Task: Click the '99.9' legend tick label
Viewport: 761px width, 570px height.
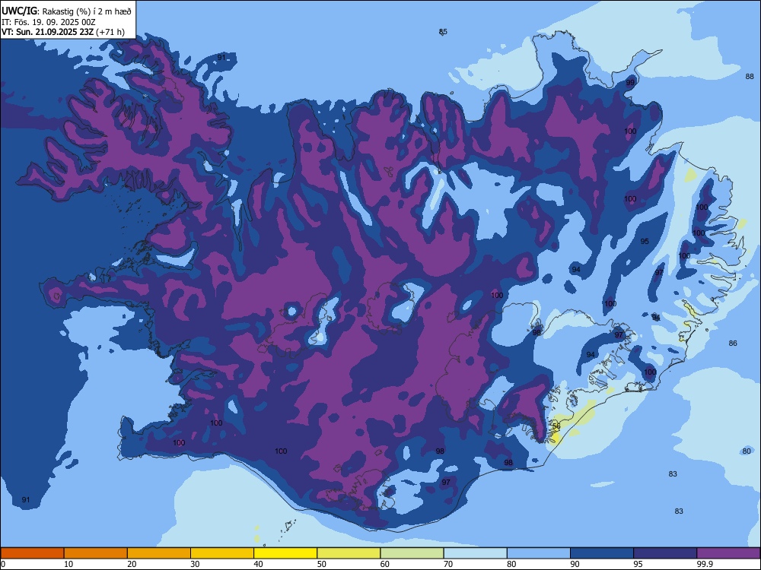Action: (704, 564)
